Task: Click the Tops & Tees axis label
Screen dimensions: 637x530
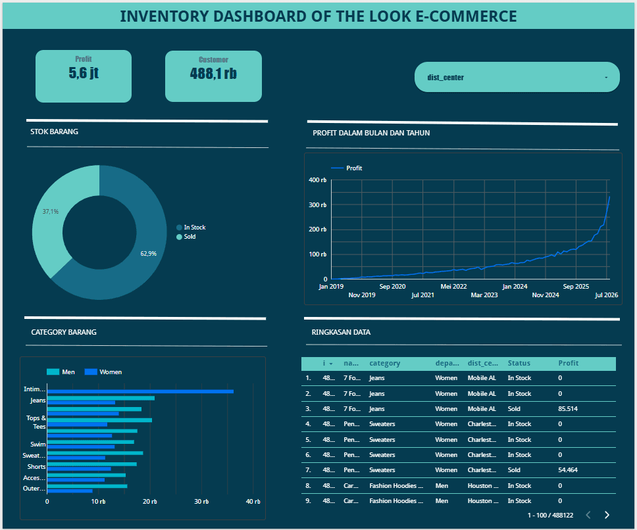Action: pyautogui.click(x=36, y=422)
